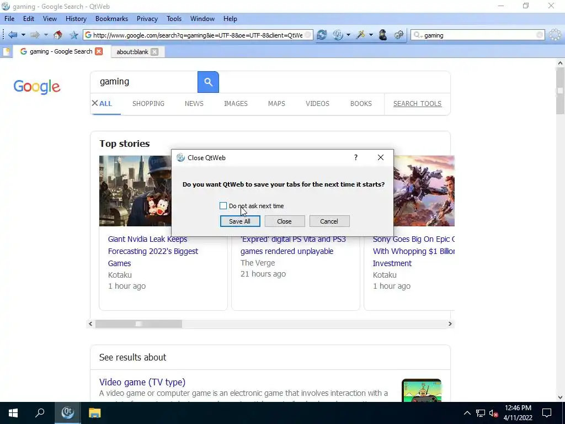Select the IMAGES results filter

pos(236,104)
